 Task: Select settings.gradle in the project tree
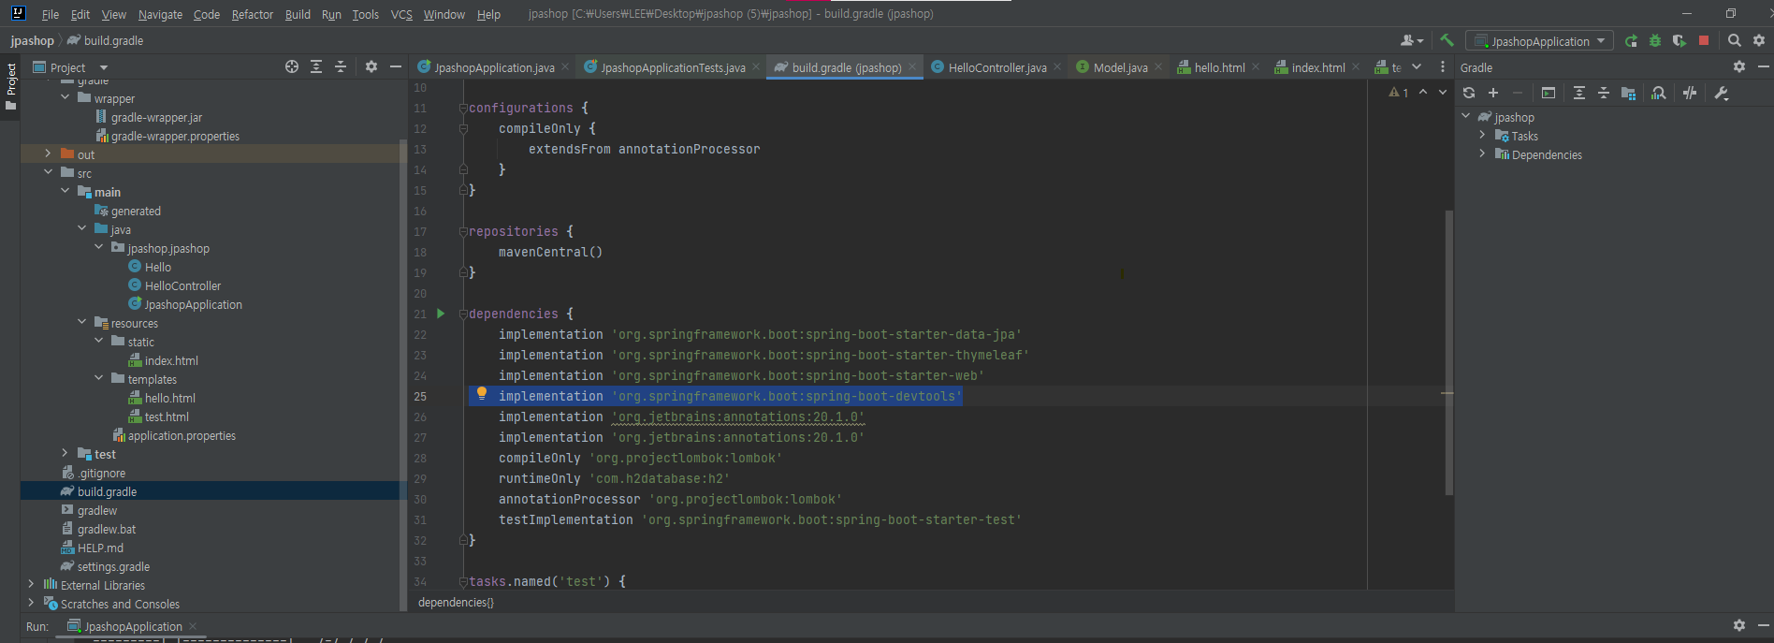[x=113, y=566]
